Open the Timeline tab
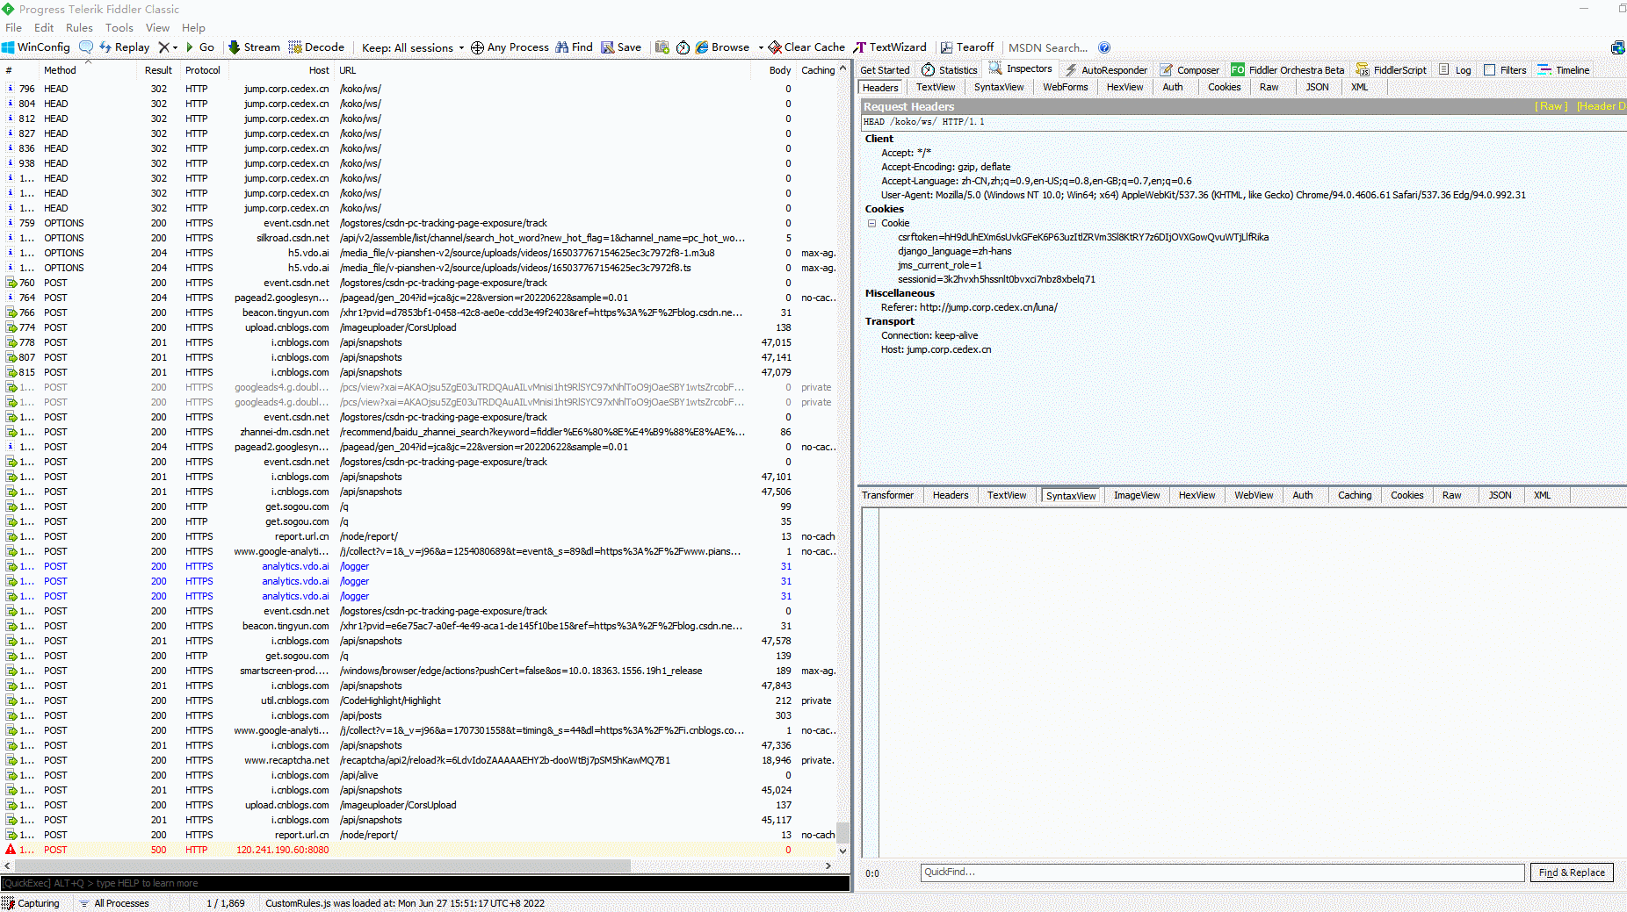This screenshot has width=1627, height=912. click(x=1564, y=70)
